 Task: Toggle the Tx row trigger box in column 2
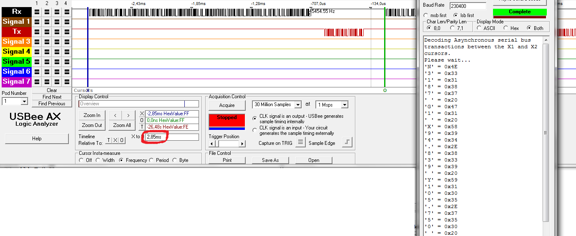click(x=47, y=32)
